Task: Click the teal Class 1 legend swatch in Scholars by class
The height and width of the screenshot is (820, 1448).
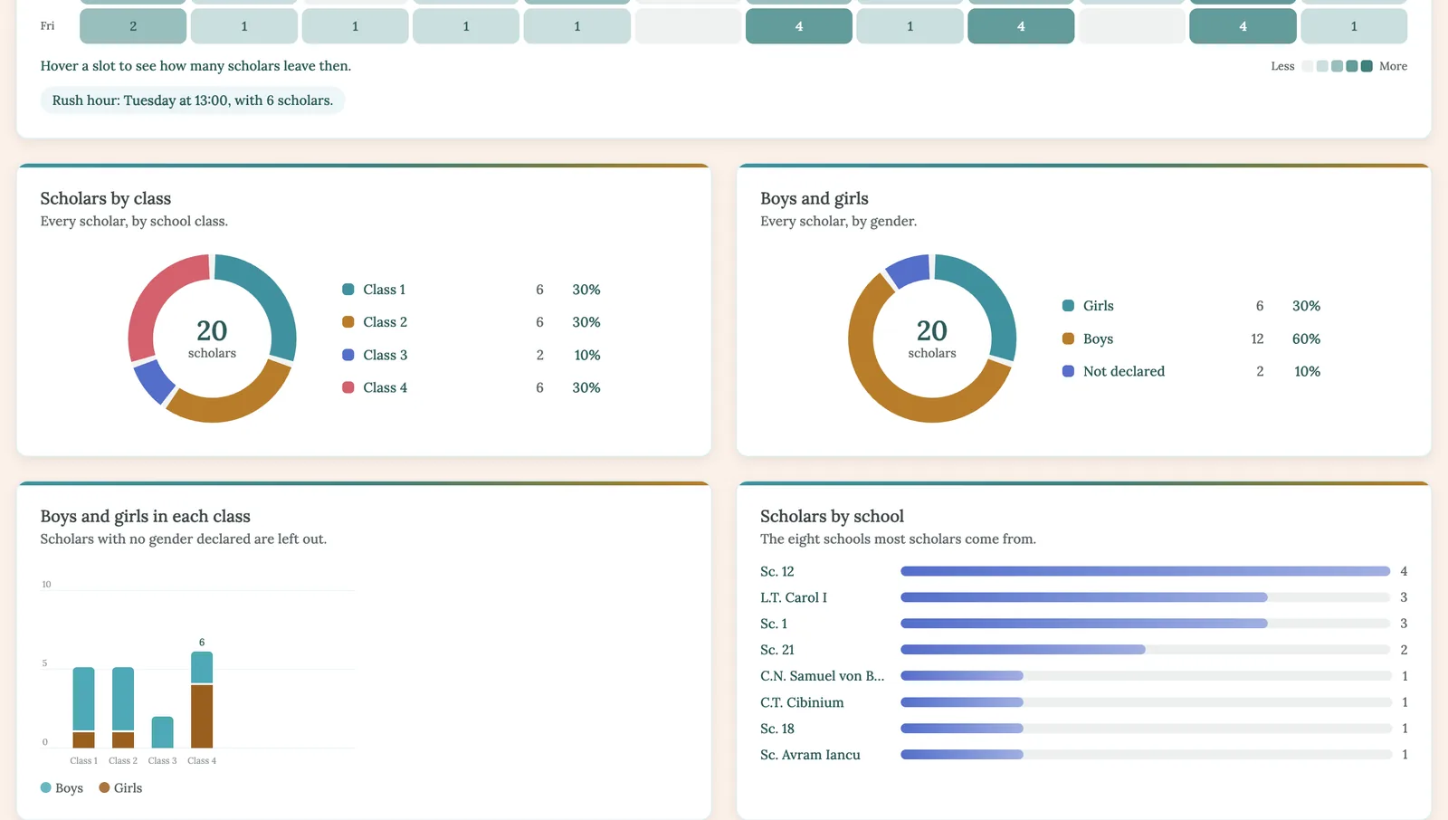Action: (348, 290)
